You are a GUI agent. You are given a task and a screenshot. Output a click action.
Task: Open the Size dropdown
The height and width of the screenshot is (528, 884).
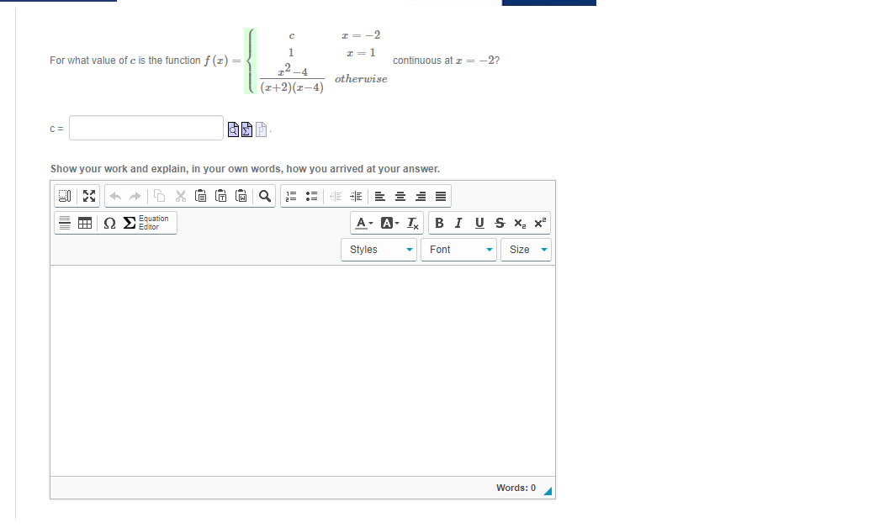(526, 250)
